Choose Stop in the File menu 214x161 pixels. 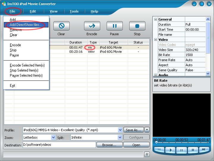[26, 50]
